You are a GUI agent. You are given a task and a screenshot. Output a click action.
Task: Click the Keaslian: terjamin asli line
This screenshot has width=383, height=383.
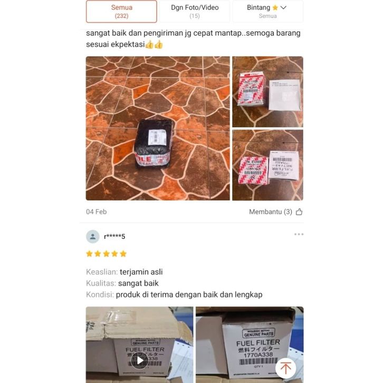(x=125, y=272)
